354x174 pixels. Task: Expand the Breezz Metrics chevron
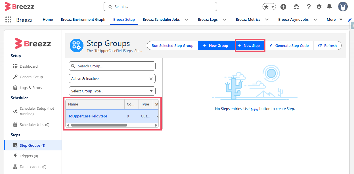coord(267,20)
